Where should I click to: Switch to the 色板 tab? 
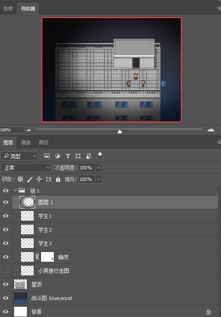click(x=8, y=9)
